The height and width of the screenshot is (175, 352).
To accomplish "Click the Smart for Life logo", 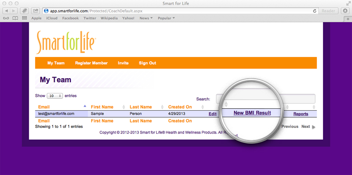I will click(66, 42).
